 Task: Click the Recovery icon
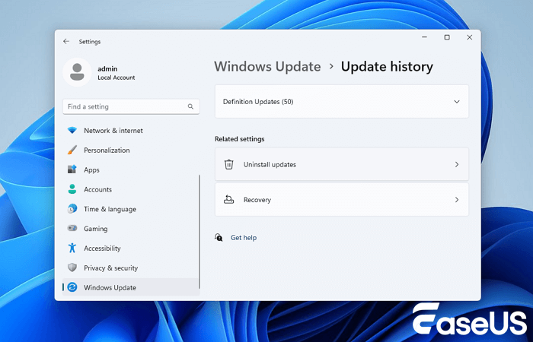tap(228, 199)
